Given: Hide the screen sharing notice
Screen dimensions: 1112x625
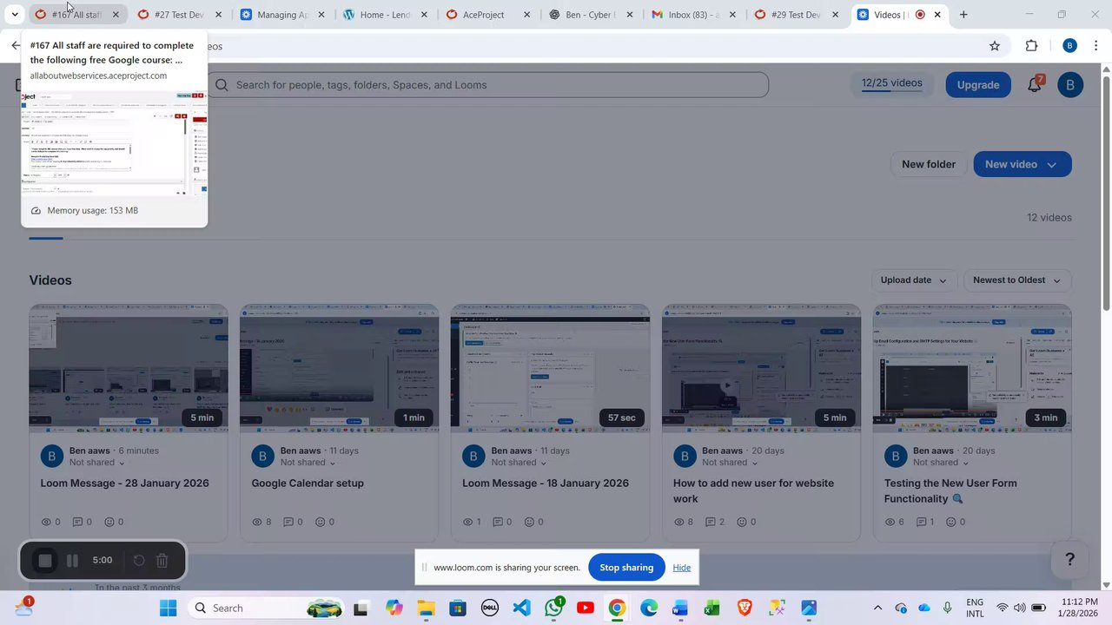Looking at the screenshot, I should point(682,568).
